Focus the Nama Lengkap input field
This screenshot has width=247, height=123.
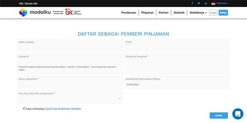point(70,45)
